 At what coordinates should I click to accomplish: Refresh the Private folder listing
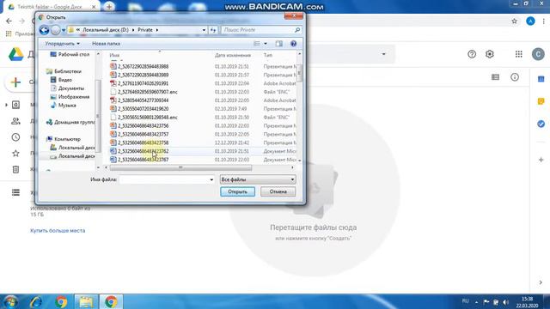(x=213, y=30)
